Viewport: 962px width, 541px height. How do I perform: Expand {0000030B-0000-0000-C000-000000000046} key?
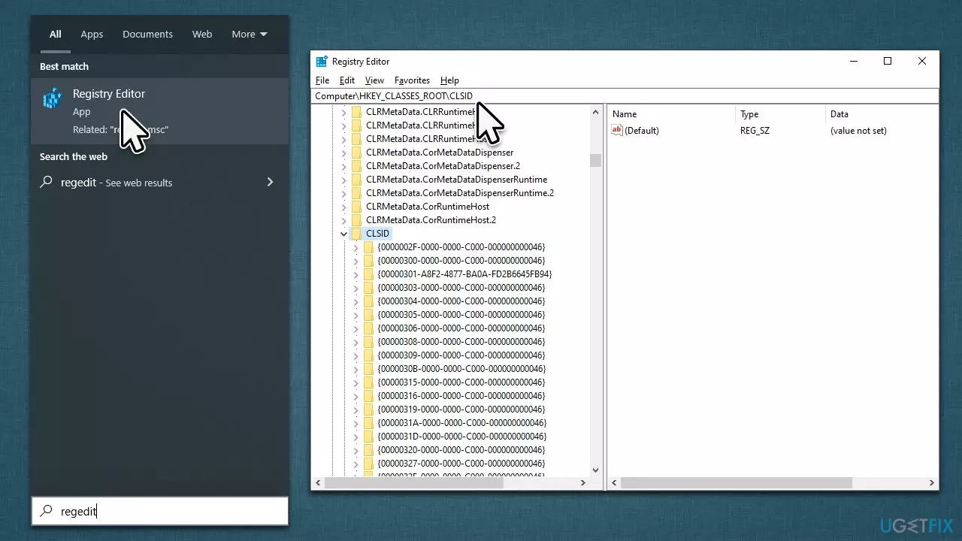pyautogui.click(x=355, y=369)
